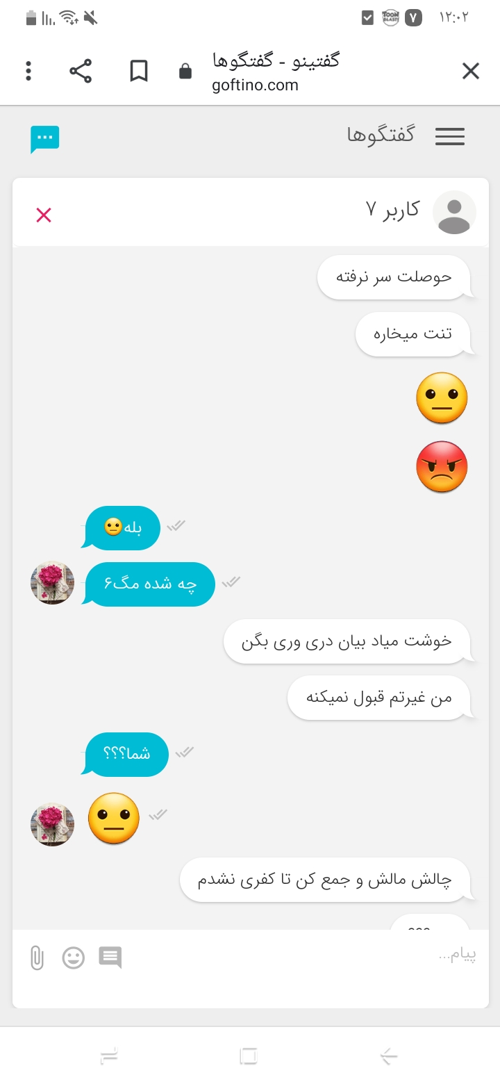Tap the message حوصلت سر نرفته

(394, 277)
